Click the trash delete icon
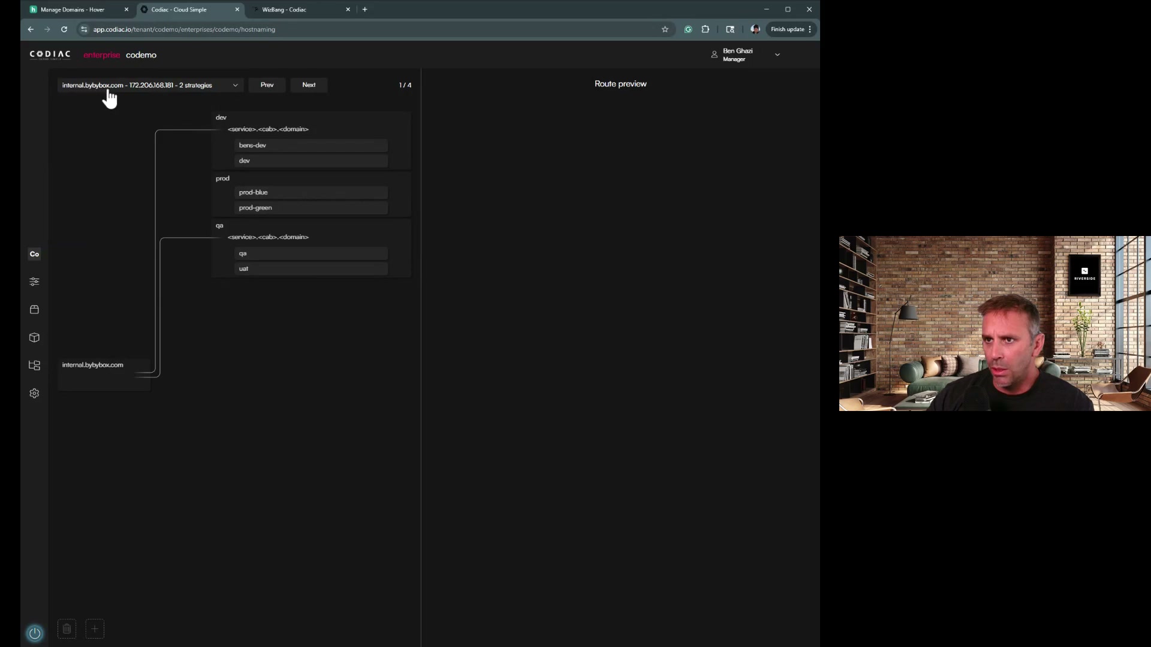 (67, 629)
